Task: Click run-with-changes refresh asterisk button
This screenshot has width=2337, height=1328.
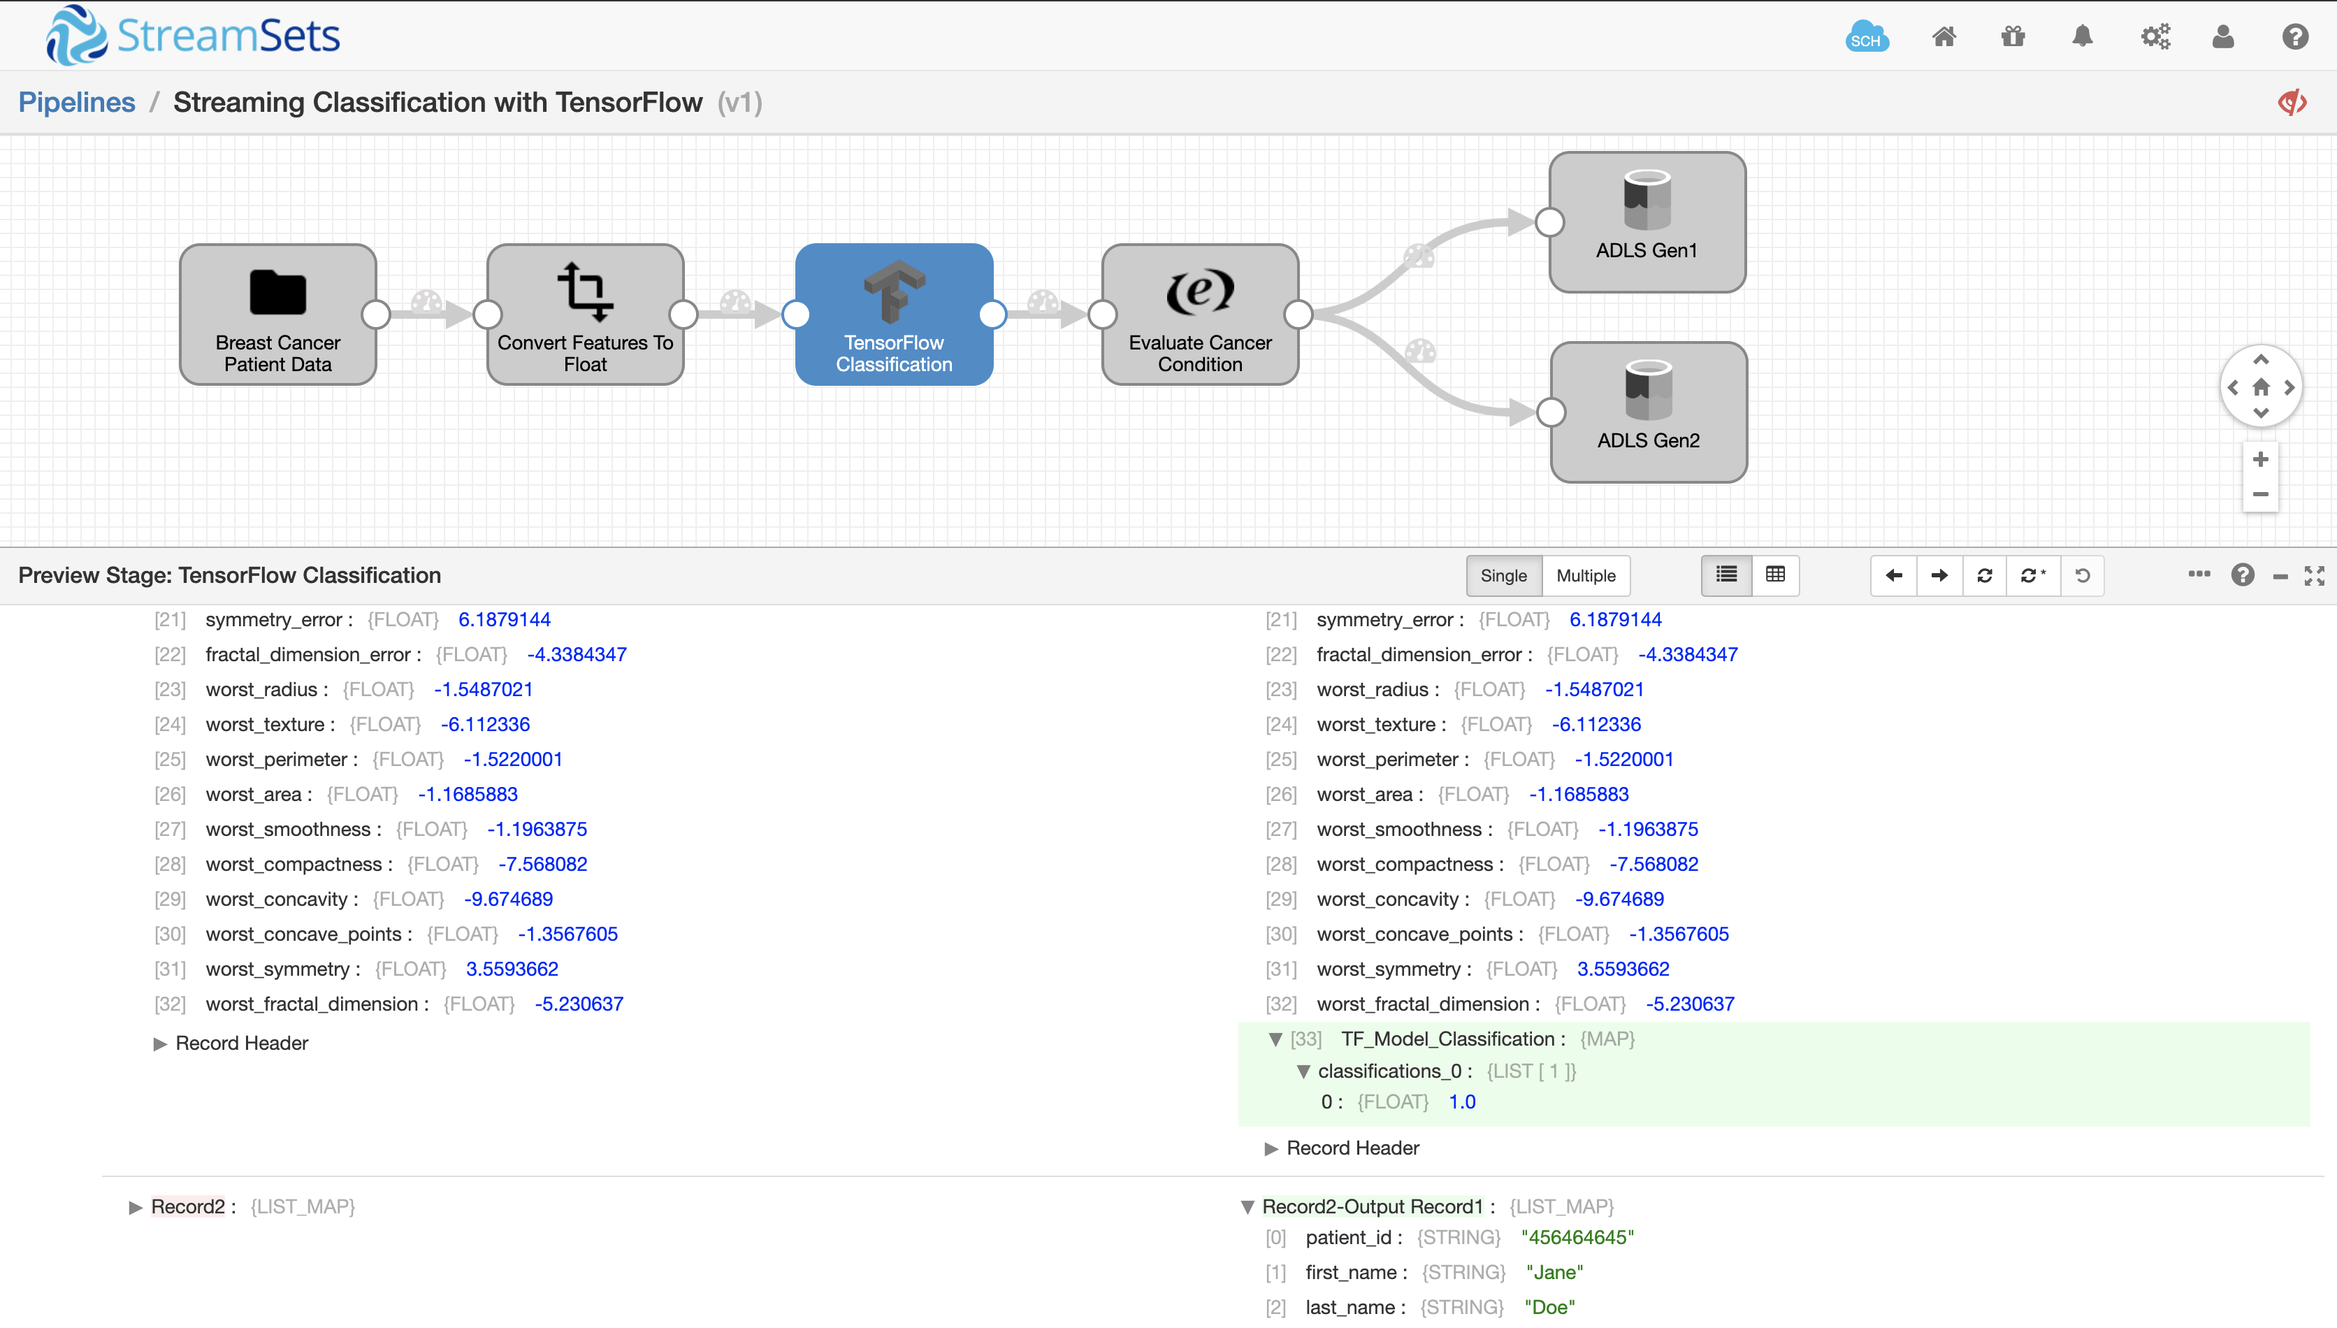Action: tap(2032, 575)
